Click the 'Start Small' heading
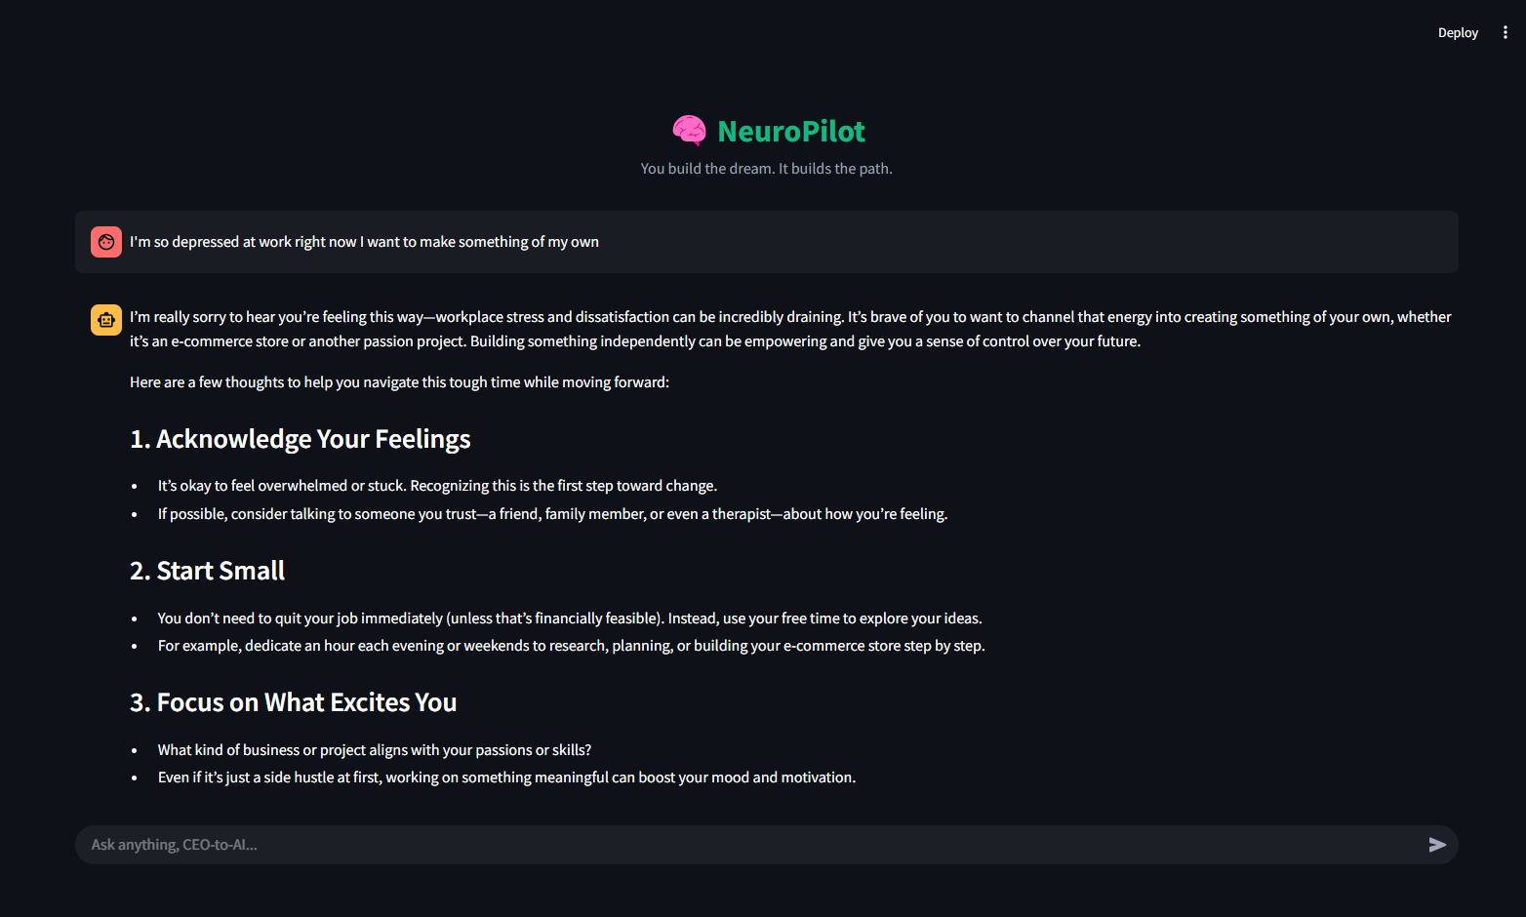 [x=208, y=571]
